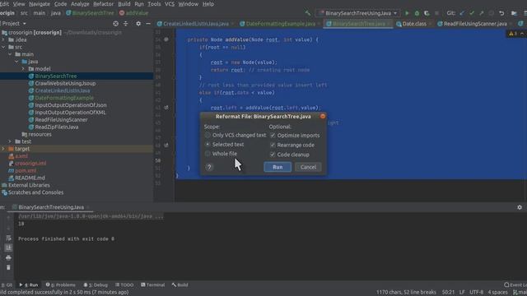Open the Navigate menu
The height and width of the screenshot is (296, 527).
pos(40,4)
